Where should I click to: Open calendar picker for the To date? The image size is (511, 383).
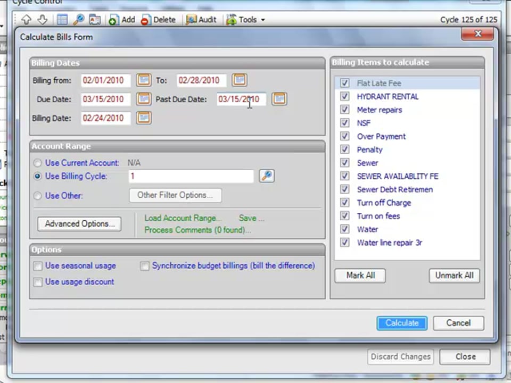coord(240,80)
